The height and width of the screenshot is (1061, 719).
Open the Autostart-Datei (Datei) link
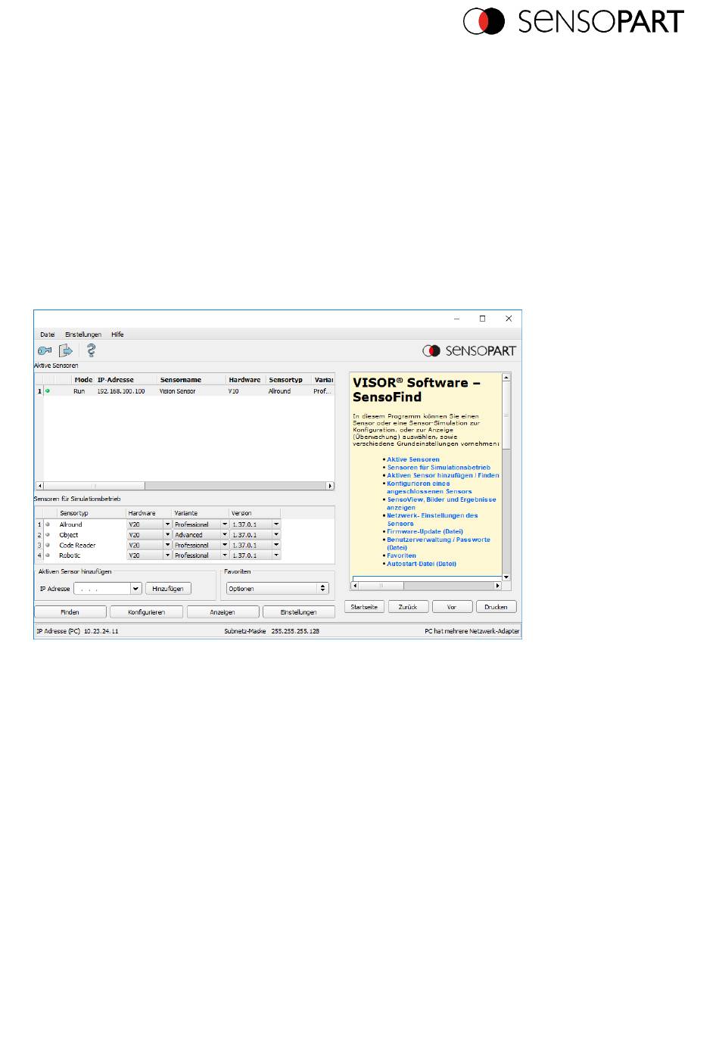422,564
